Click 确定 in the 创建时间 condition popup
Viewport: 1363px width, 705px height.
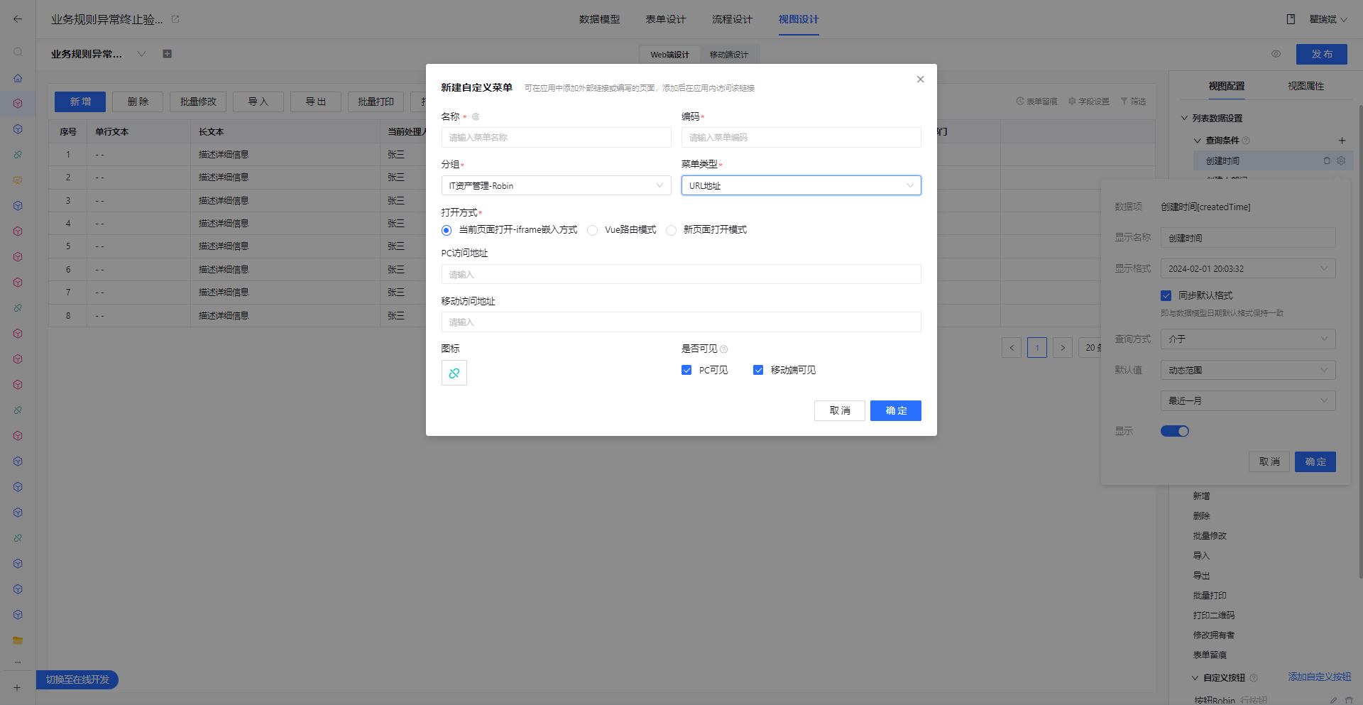(x=1315, y=461)
